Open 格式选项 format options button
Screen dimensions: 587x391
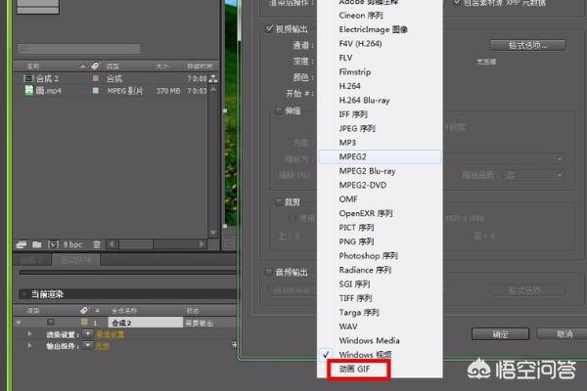pyautogui.click(x=527, y=45)
